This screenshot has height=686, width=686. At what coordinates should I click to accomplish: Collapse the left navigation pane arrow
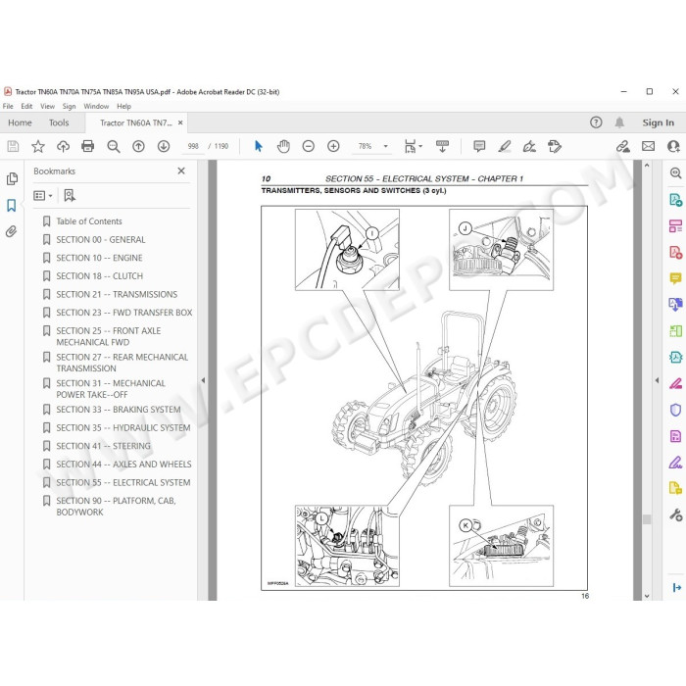[203, 380]
